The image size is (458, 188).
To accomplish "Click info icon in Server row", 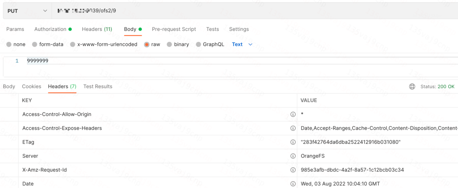I will (293, 156).
